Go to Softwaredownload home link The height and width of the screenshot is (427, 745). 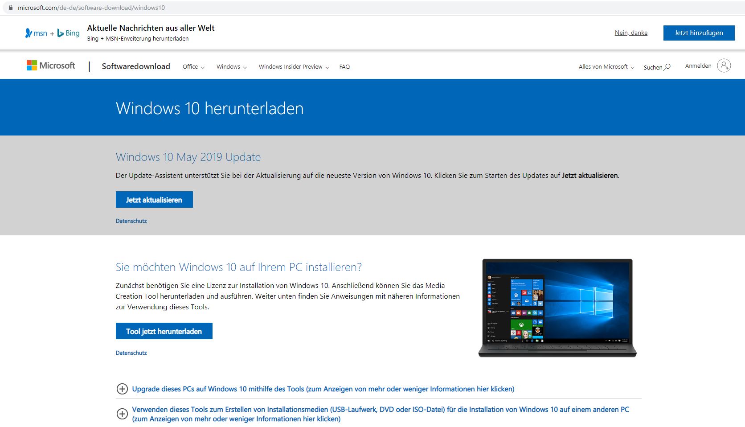(x=136, y=66)
